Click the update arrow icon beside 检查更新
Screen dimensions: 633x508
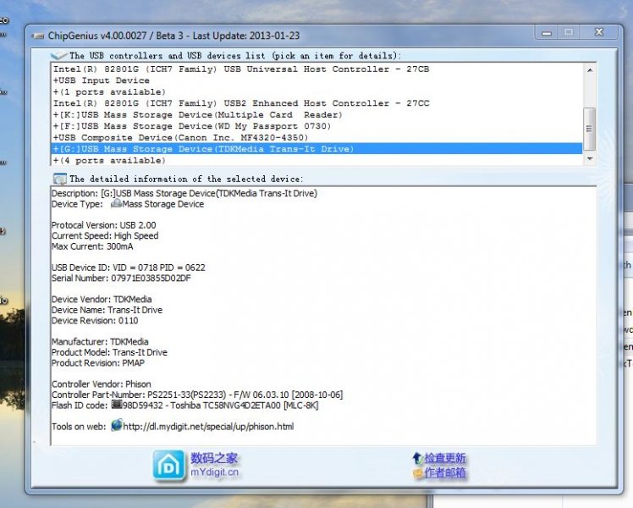click(x=417, y=458)
